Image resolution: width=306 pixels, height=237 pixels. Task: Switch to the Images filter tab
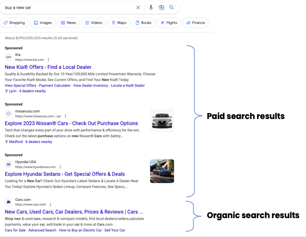[43, 23]
